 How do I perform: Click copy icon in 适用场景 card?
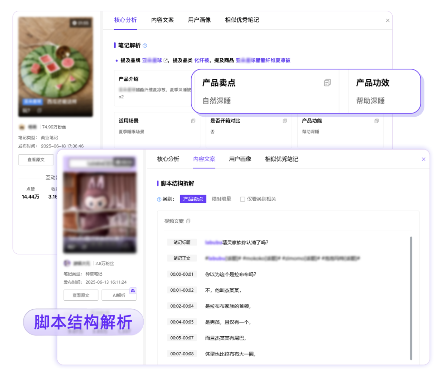coord(193,121)
